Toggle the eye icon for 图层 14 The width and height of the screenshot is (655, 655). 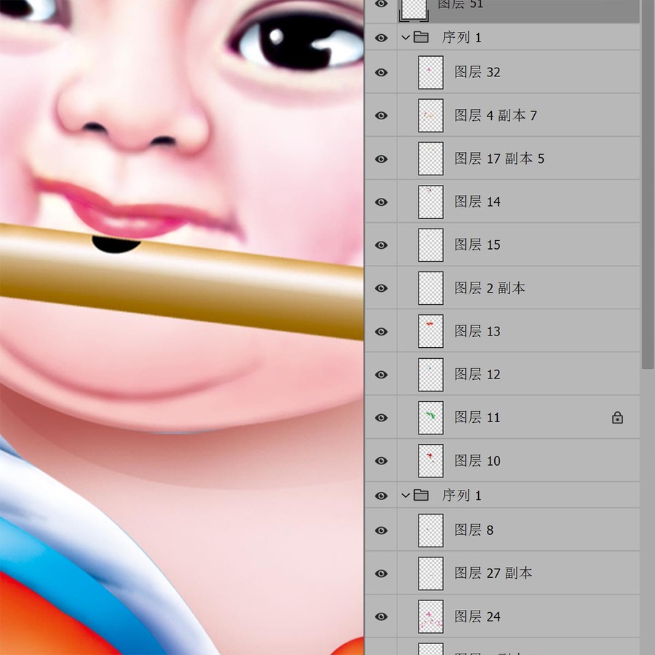point(381,202)
